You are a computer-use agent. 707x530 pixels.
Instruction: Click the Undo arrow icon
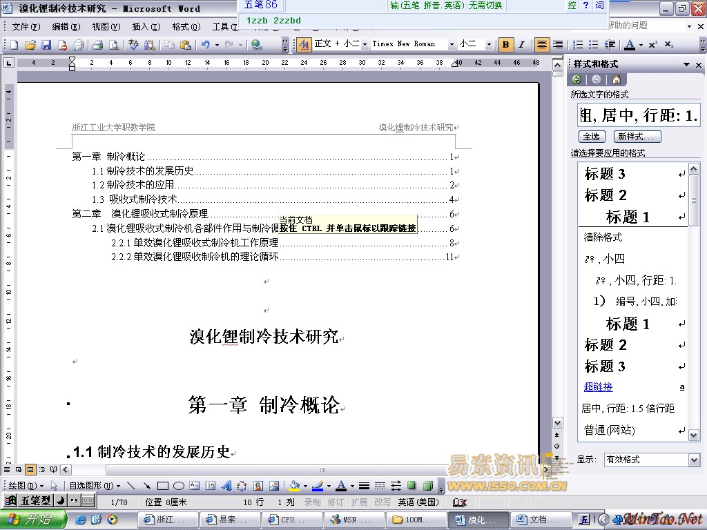point(205,45)
